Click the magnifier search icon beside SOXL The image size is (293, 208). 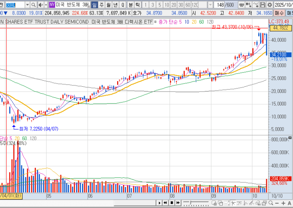34,5
